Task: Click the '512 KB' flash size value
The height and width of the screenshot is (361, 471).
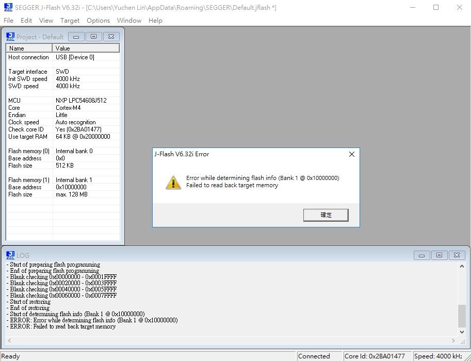Action: click(x=64, y=165)
